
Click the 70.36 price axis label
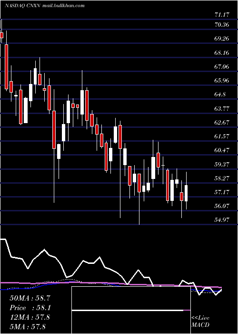pos(222,25)
